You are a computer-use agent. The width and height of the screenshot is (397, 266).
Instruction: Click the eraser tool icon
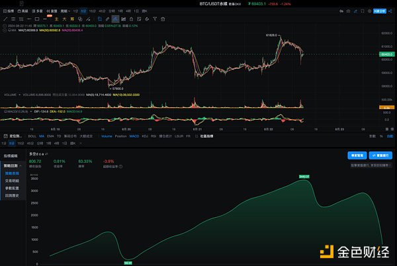point(147,19)
